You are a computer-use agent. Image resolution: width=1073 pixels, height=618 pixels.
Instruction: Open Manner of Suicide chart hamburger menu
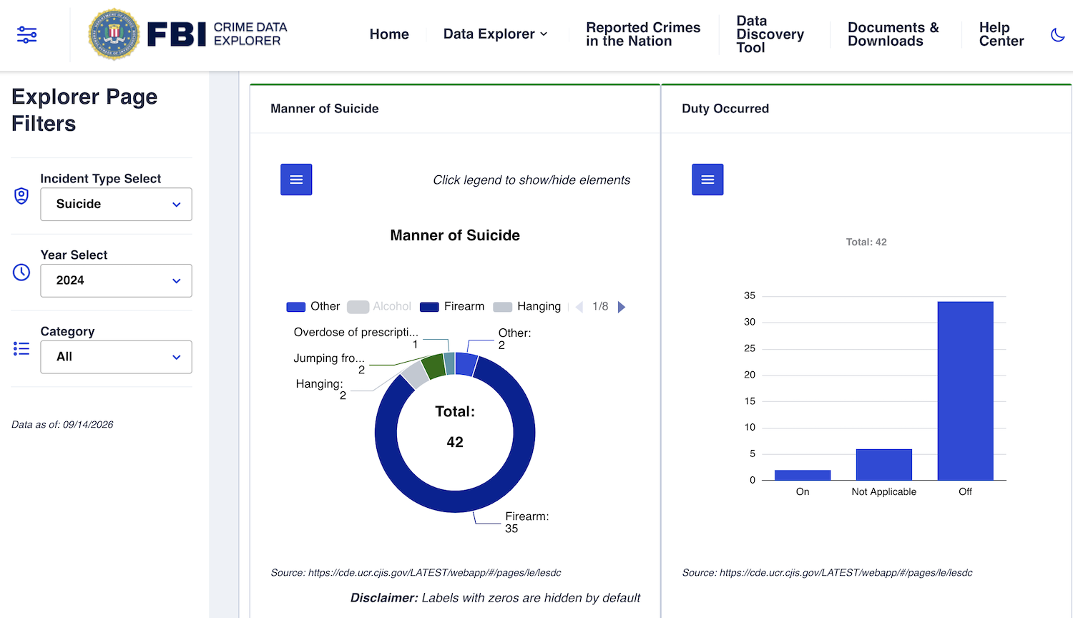click(296, 180)
